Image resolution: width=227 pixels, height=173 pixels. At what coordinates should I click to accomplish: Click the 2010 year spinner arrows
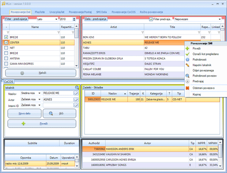click(74, 19)
